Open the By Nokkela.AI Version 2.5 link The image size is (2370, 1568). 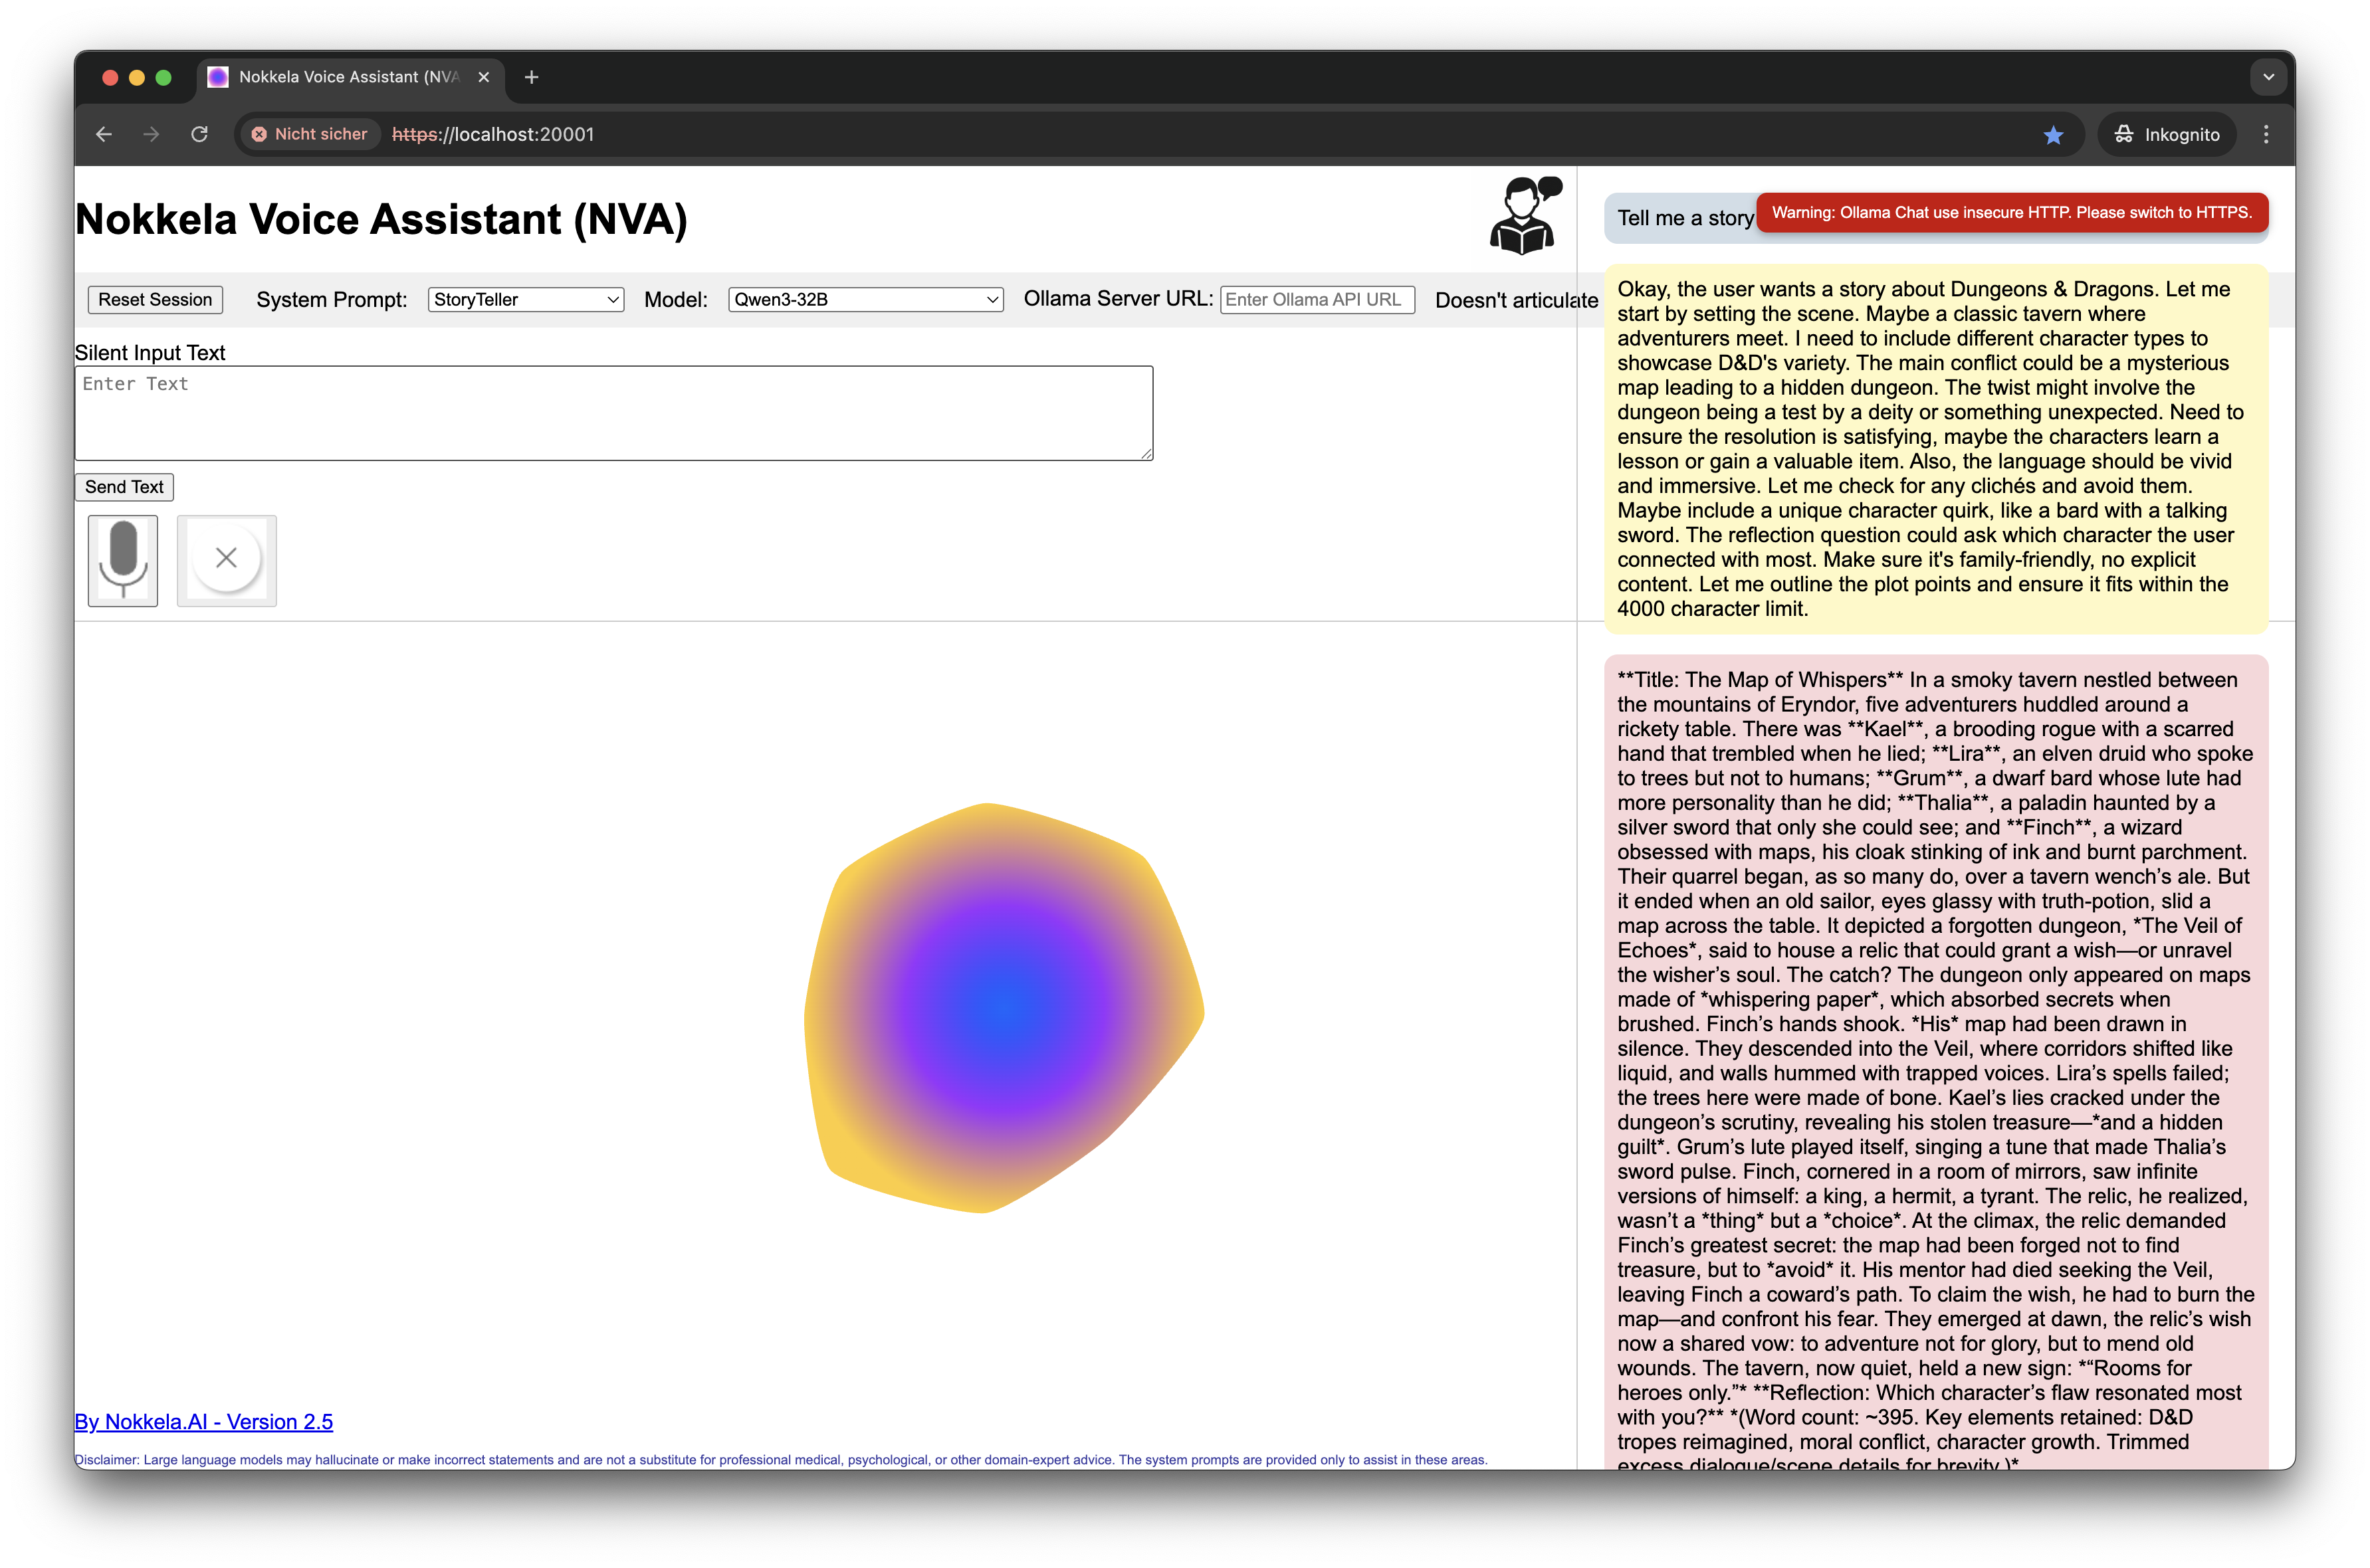point(204,1421)
